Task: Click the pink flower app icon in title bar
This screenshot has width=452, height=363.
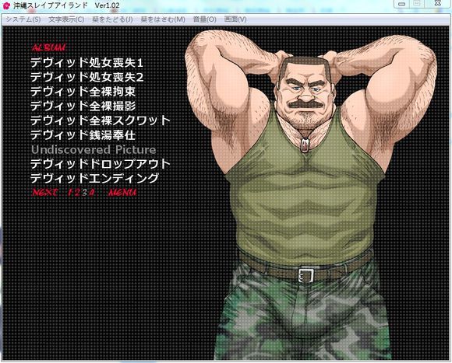Action: (x=7, y=5)
